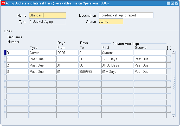The width and height of the screenshot is (180, 126).
Task: Click the Description field with Four-bucket aging report
Action: click(126, 15)
